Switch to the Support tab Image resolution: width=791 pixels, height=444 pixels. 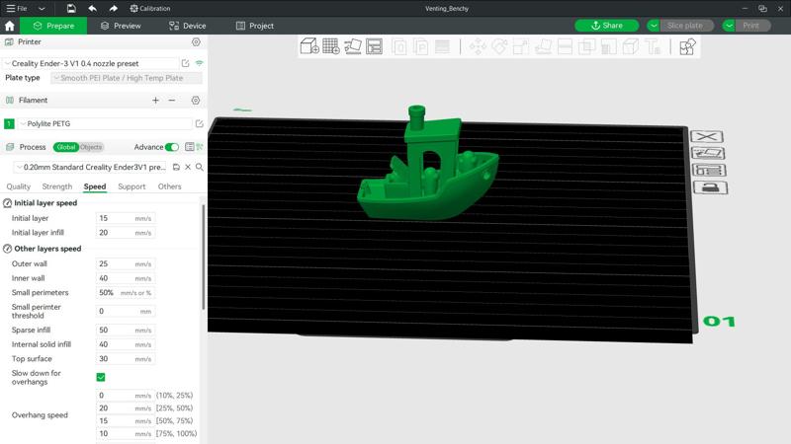click(x=132, y=186)
